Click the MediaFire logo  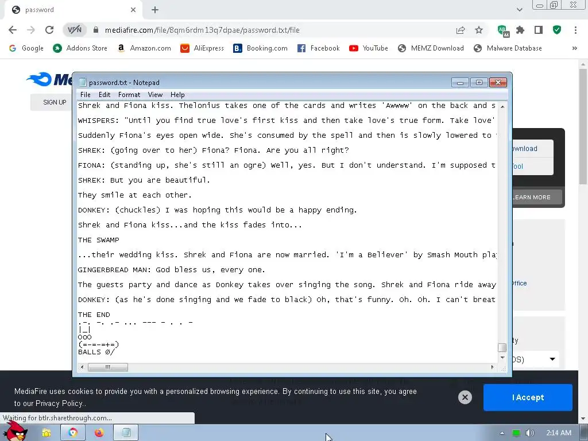[49, 79]
